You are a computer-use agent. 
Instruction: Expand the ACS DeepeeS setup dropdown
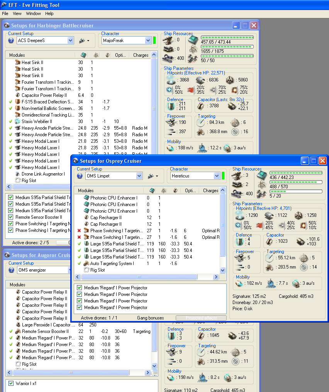tap(70, 41)
